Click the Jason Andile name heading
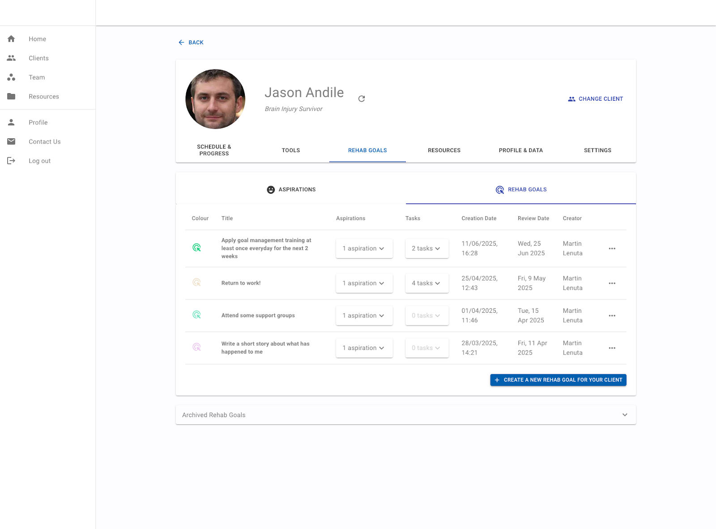The image size is (716, 529). (x=304, y=93)
